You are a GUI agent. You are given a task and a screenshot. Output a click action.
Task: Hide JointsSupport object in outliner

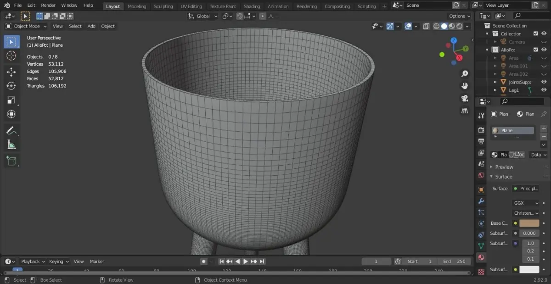(x=544, y=82)
